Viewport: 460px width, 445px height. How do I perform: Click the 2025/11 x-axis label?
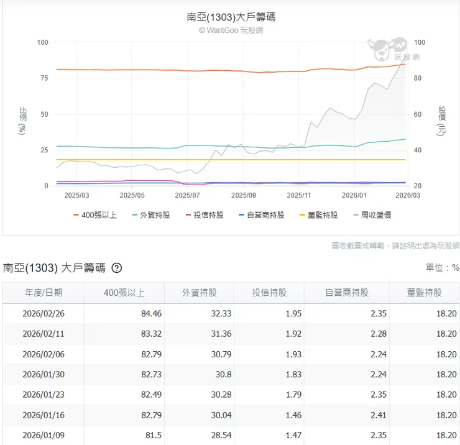[298, 195]
